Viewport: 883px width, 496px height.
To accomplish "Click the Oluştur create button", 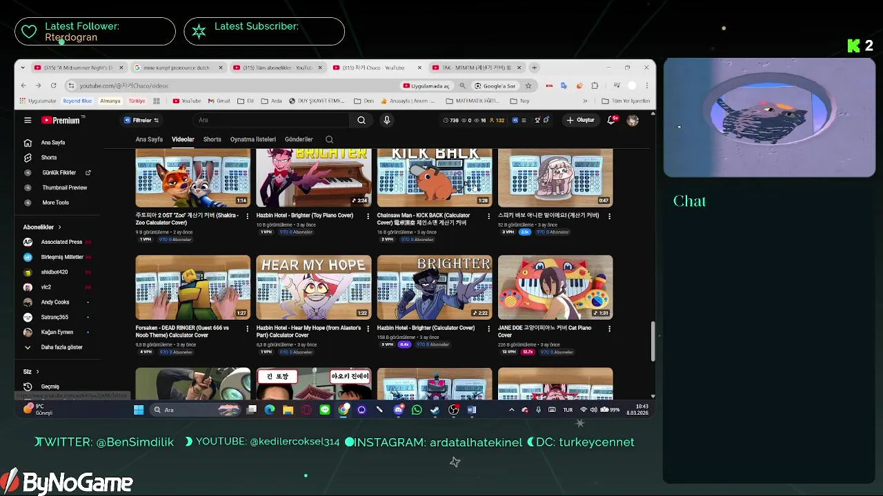I will click(x=580, y=120).
